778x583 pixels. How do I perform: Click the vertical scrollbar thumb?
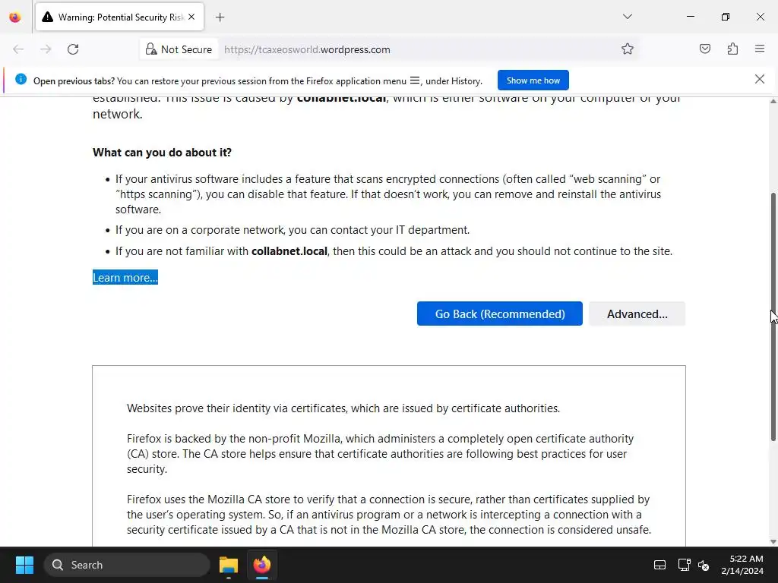[x=773, y=317]
